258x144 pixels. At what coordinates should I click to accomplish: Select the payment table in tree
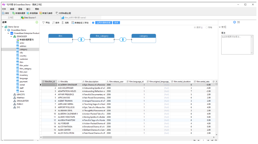[x=24, y=81]
